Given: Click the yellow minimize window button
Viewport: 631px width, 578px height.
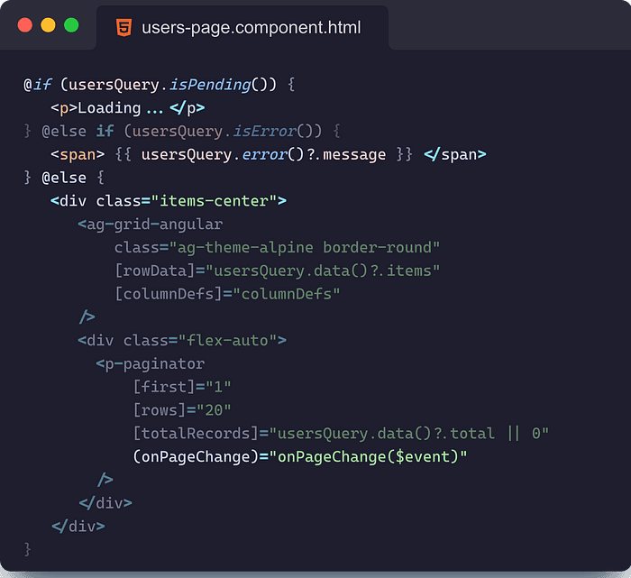Looking at the screenshot, I should coord(48,26).
